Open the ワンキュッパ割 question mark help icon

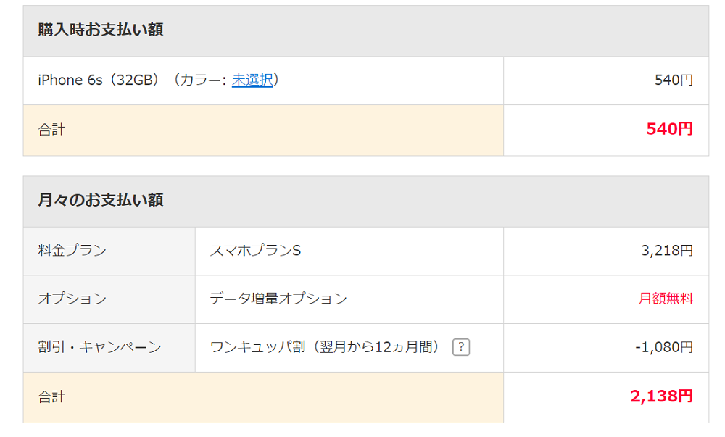[x=461, y=348]
